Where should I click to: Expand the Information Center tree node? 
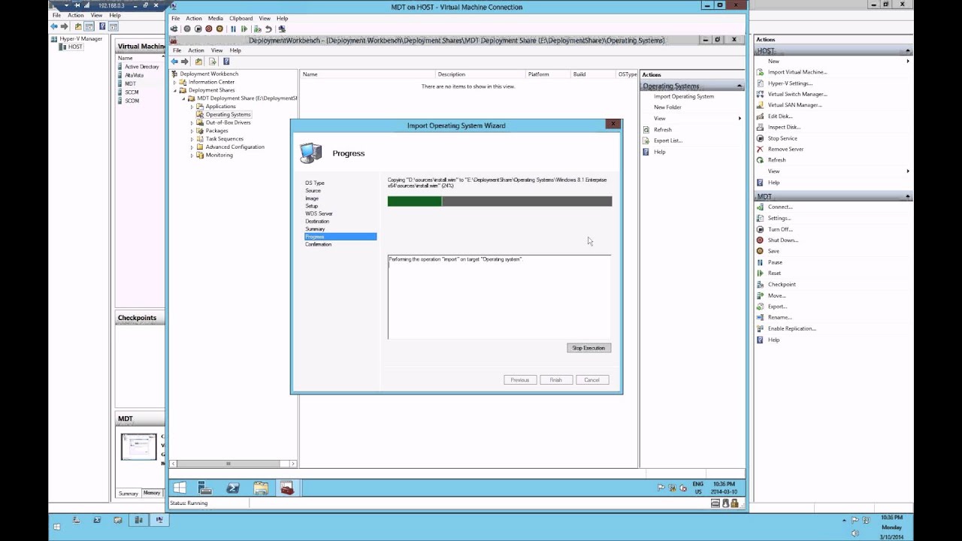175,82
